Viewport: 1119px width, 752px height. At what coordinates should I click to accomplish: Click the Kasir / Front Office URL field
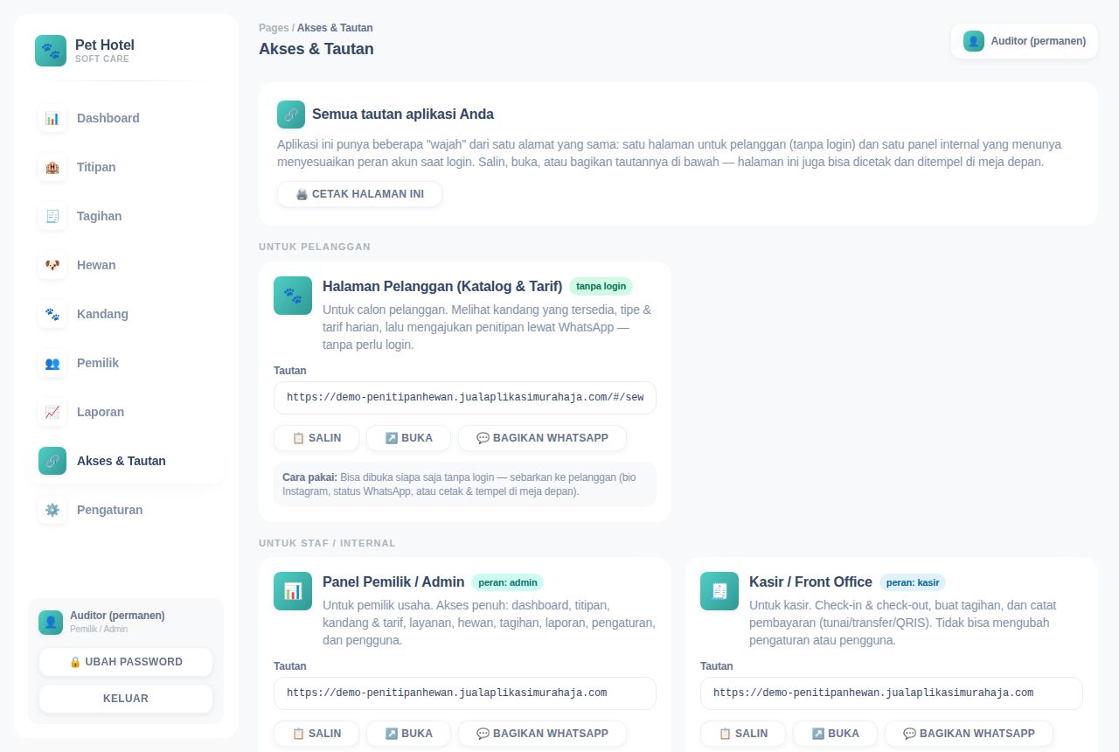click(892, 693)
